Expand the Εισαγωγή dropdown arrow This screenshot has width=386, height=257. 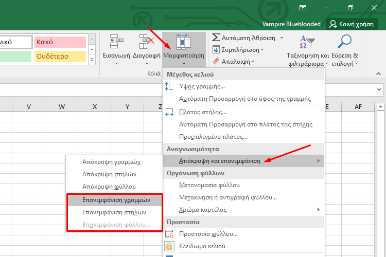[116, 63]
